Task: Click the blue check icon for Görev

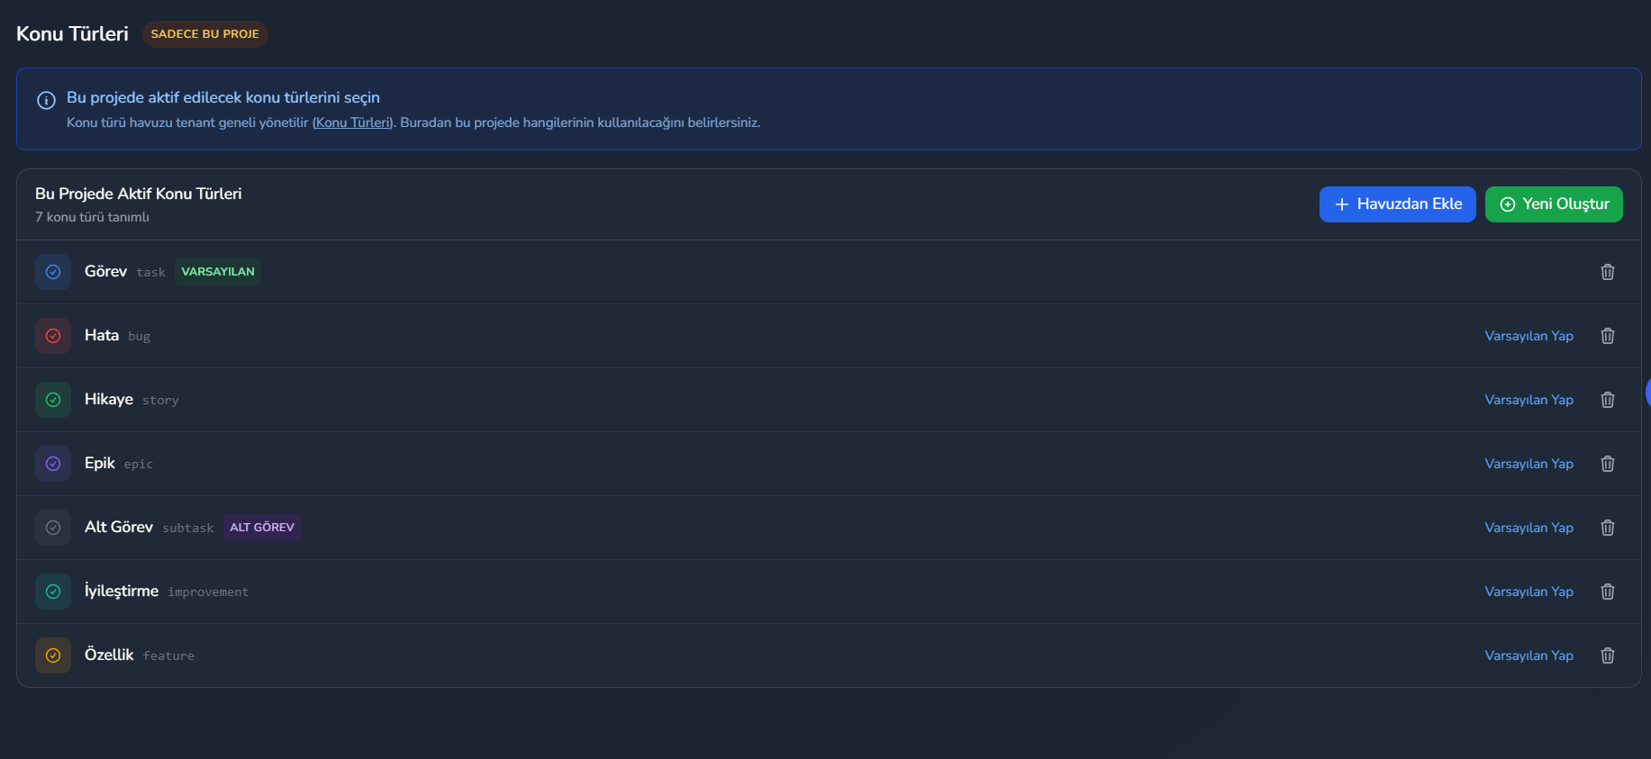Action: pyautogui.click(x=53, y=272)
